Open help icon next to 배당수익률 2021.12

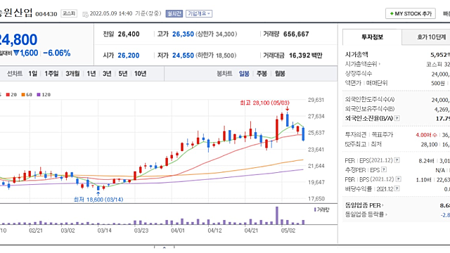click(397, 188)
